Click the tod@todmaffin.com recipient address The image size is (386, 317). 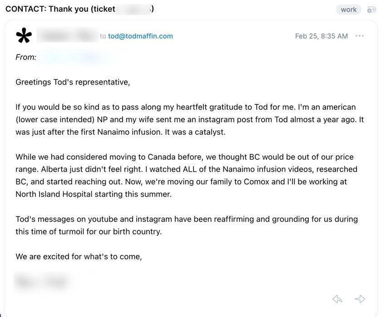tap(140, 36)
